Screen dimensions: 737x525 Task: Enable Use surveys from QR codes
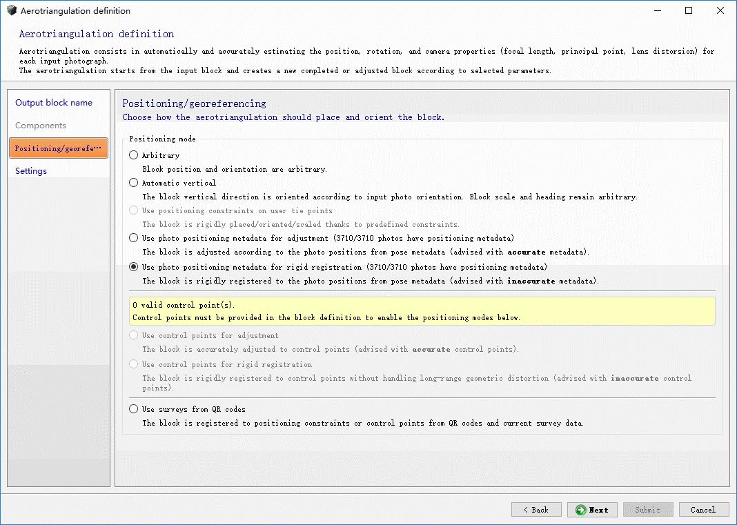tap(134, 409)
